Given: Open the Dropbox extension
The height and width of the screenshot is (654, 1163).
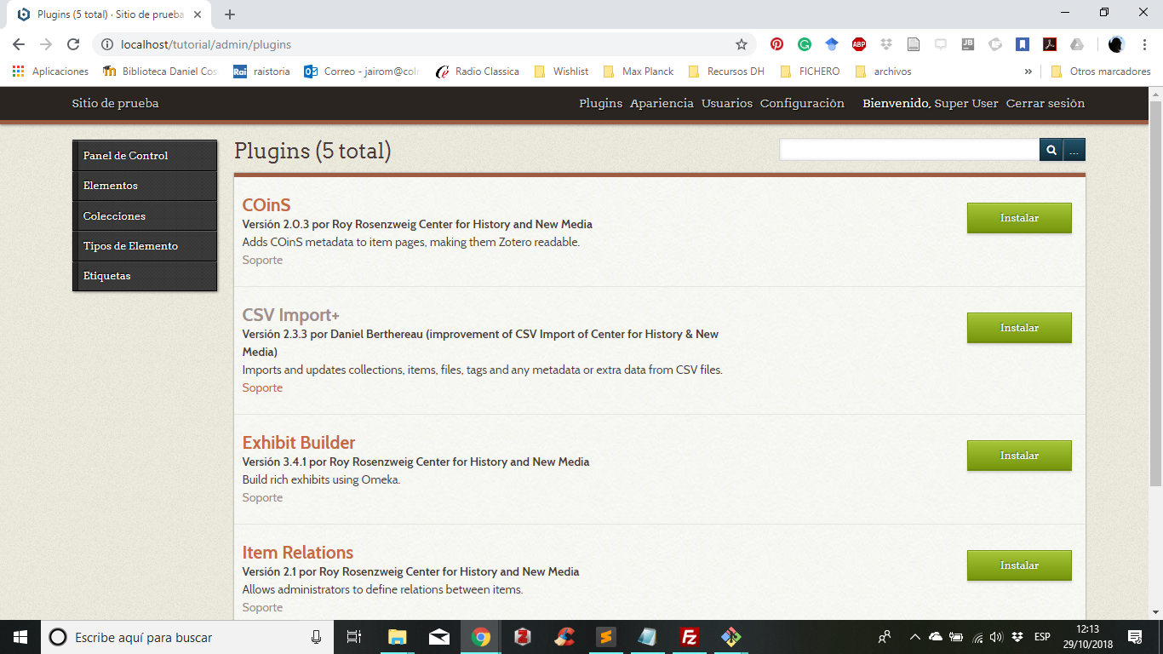Looking at the screenshot, I should tap(885, 43).
